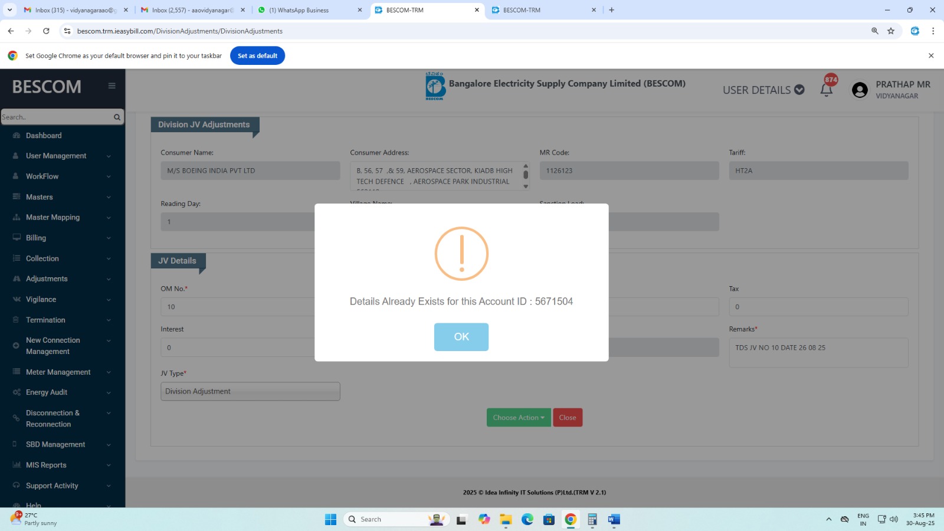The height and width of the screenshot is (531, 944).
Task: Open Microsoft Edge from the taskbar
Action: coord(527,519)
